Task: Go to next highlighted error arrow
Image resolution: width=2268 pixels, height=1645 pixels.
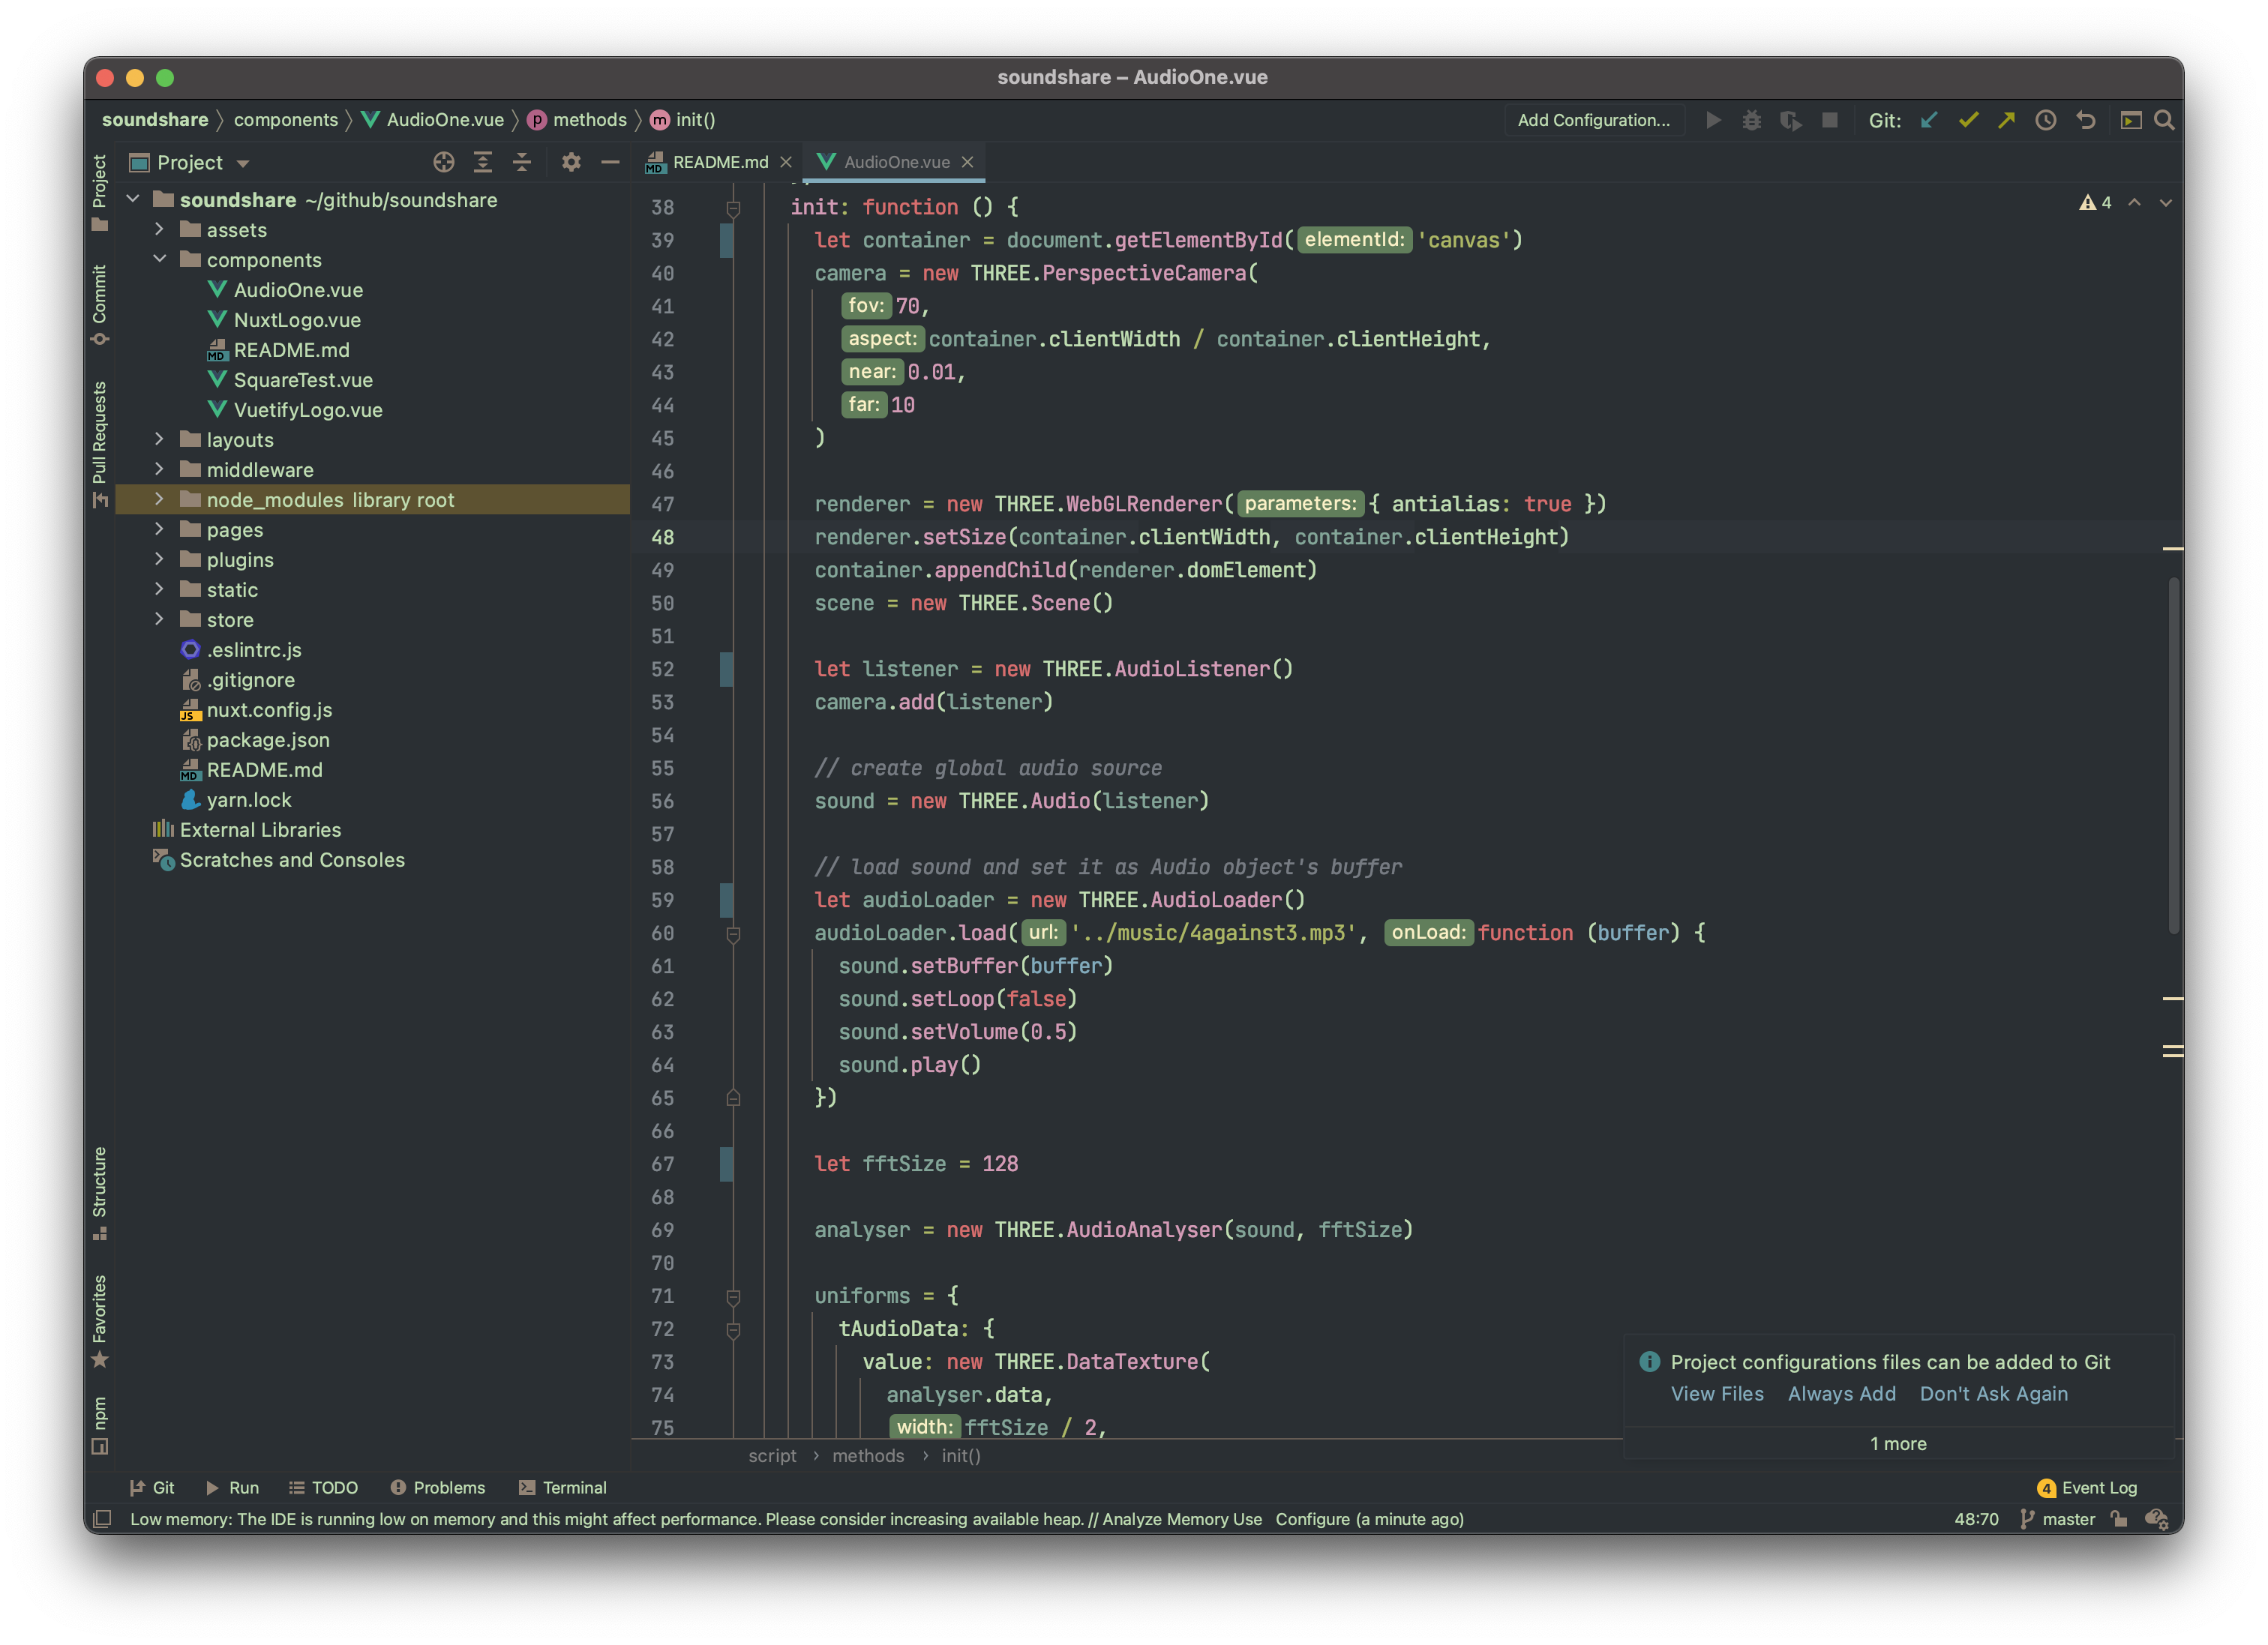Action: click(x=2165, y=203)
